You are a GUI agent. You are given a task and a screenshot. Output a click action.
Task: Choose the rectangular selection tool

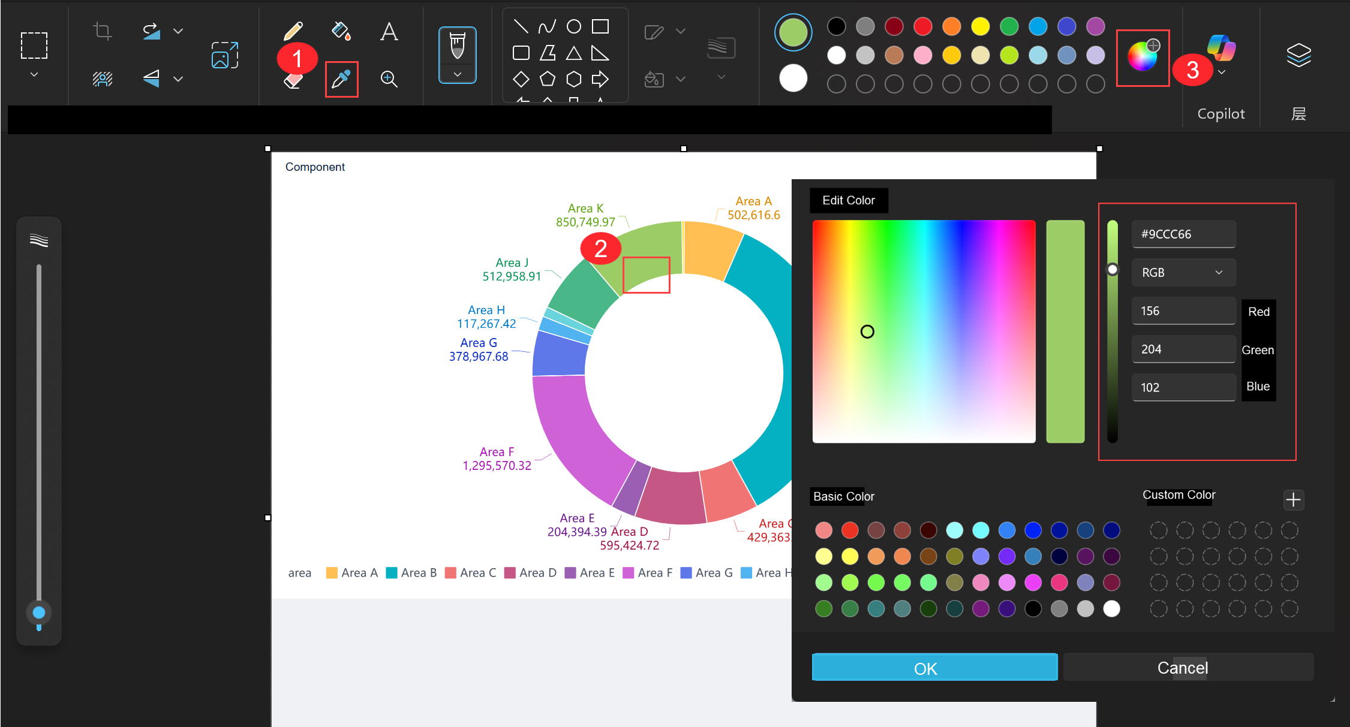[x=34, y=46]
